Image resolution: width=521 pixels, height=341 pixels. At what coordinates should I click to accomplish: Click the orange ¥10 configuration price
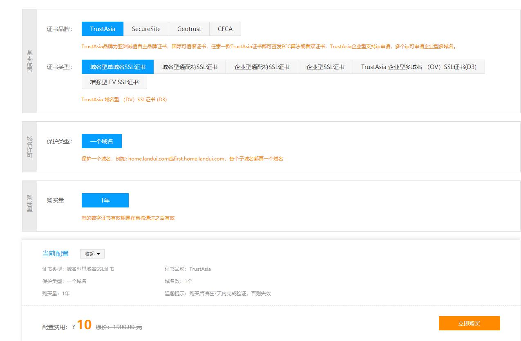pyautogui.click(x=84, y=325)
